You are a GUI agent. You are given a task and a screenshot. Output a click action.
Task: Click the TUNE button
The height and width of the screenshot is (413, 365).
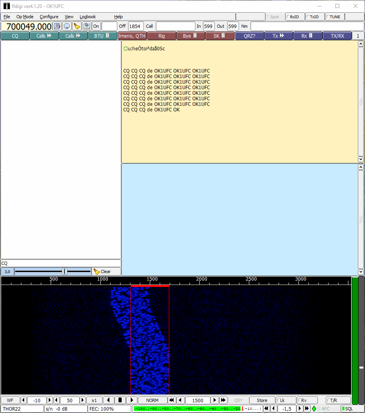(x=334, y=17)
